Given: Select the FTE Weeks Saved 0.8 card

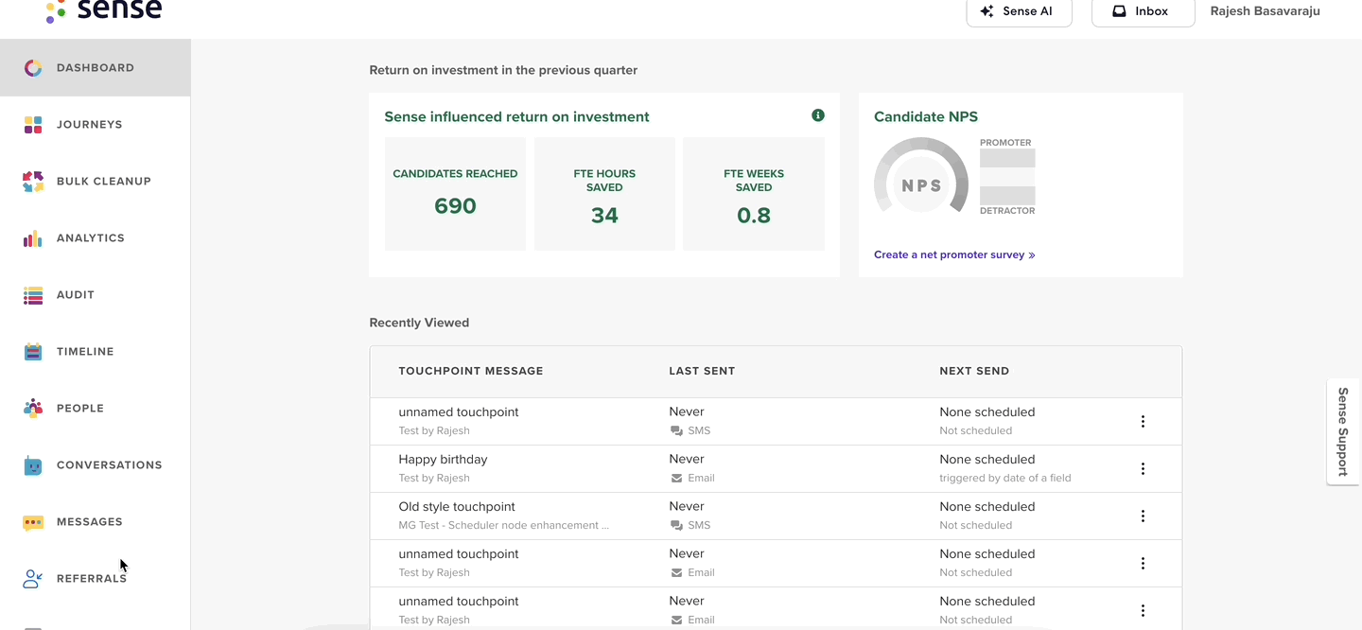Looking at the screenshot, I should (x=754, y=194).
